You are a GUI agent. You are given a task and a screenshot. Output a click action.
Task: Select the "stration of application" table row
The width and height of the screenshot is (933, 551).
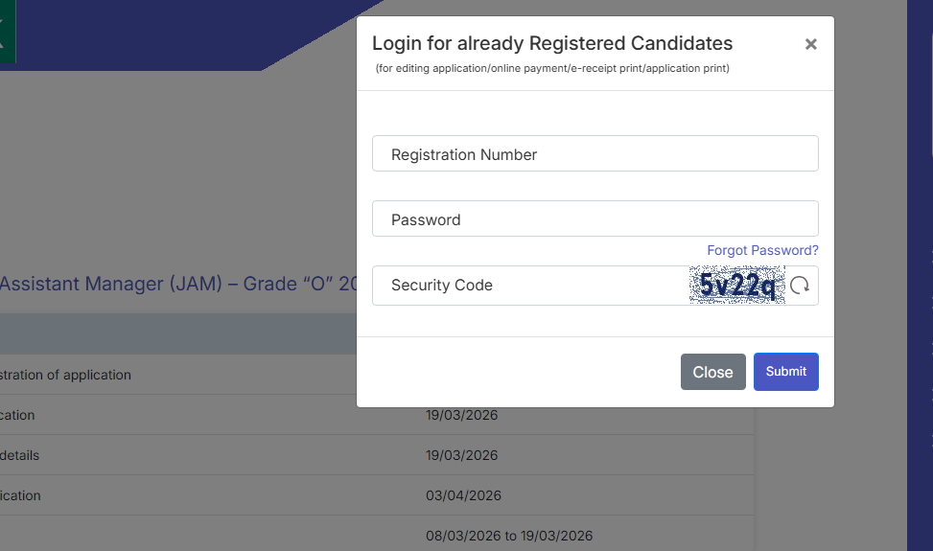65,375
